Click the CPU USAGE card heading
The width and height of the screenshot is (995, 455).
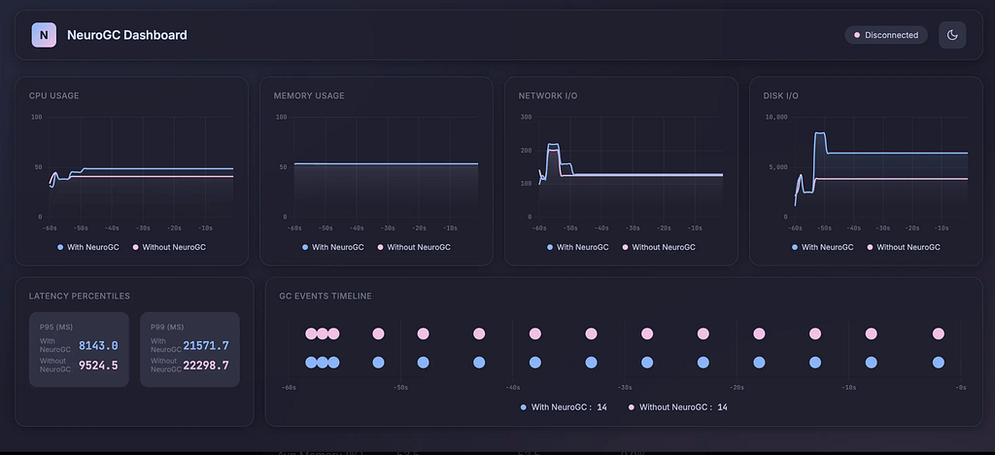(x=54, y=96)
